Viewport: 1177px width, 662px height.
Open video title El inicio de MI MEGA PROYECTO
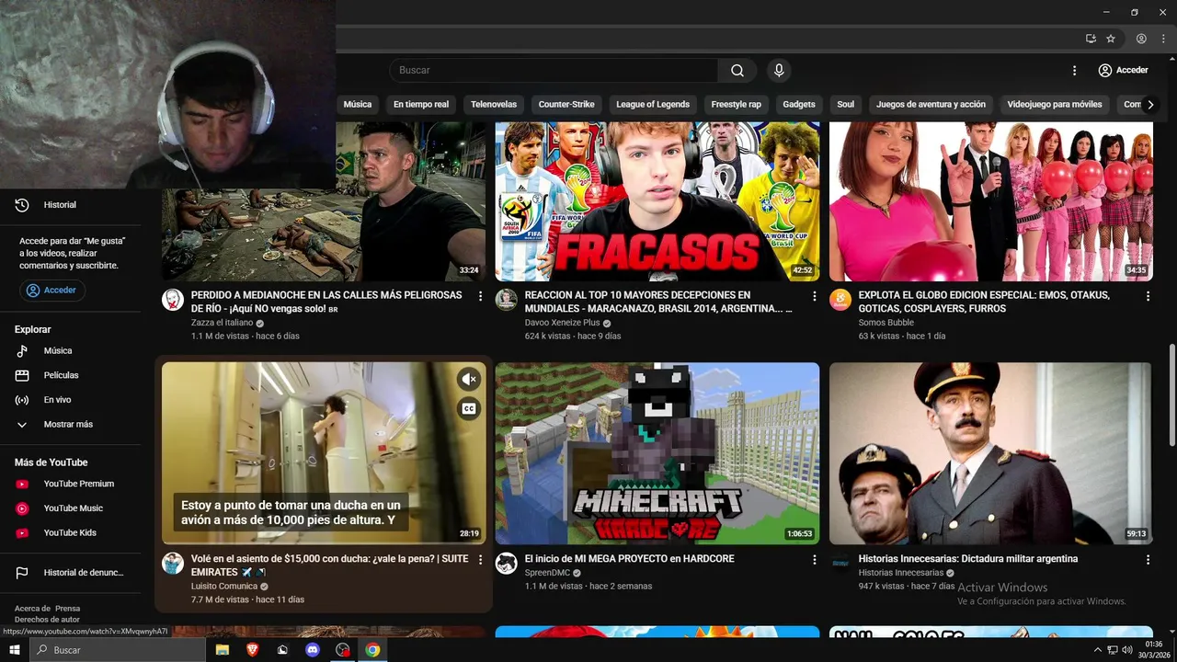(630, 559)
